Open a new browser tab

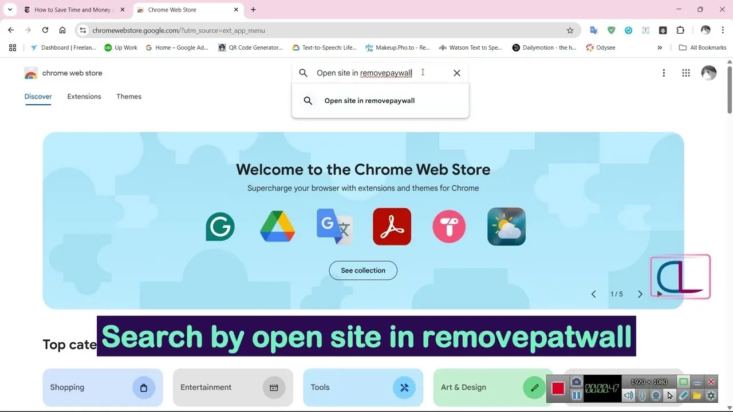coord(253,10)
